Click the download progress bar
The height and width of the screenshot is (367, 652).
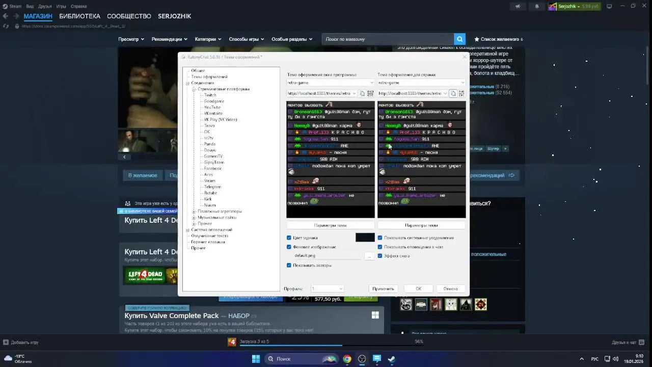331,345
